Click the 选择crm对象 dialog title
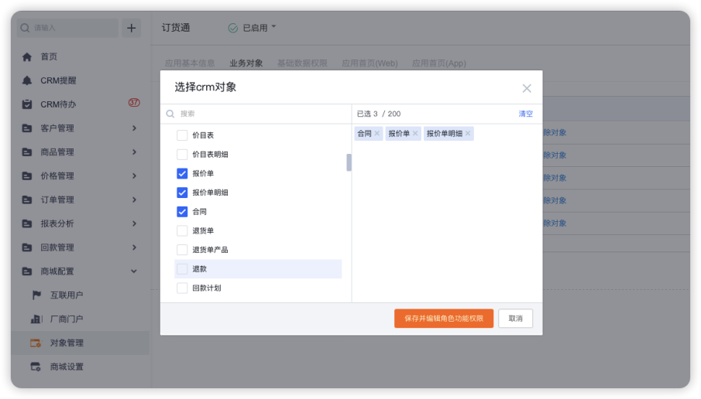This screenshot has height=399, width=701. [205, 87]
